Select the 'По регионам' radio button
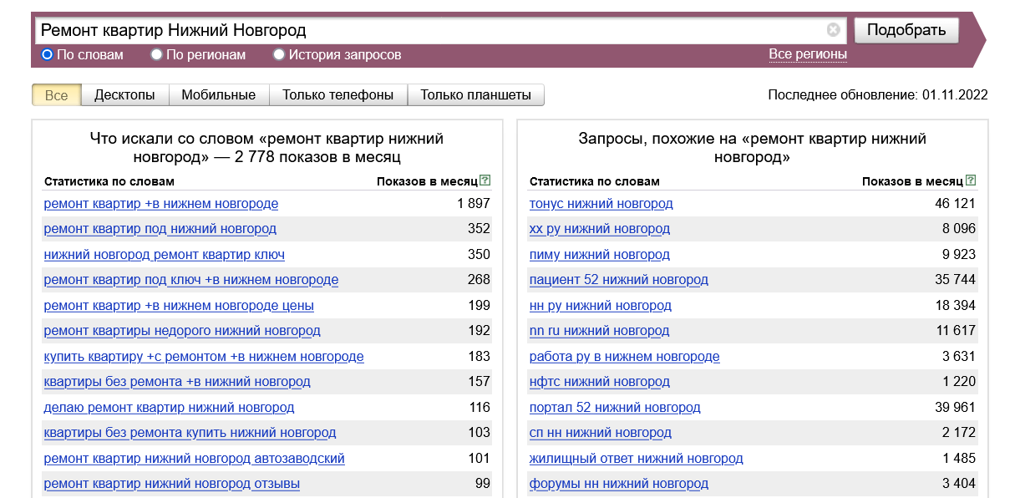This screenshot has width=1020, height=498. pos(156,55)
